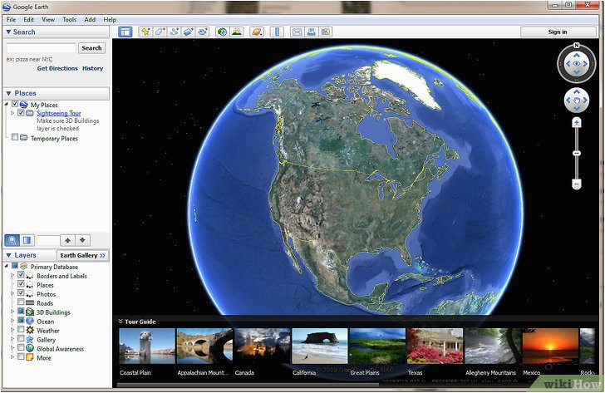Click the panel view icon beside the magnifier
605x393 pixels.
click(x=27, y=240)
